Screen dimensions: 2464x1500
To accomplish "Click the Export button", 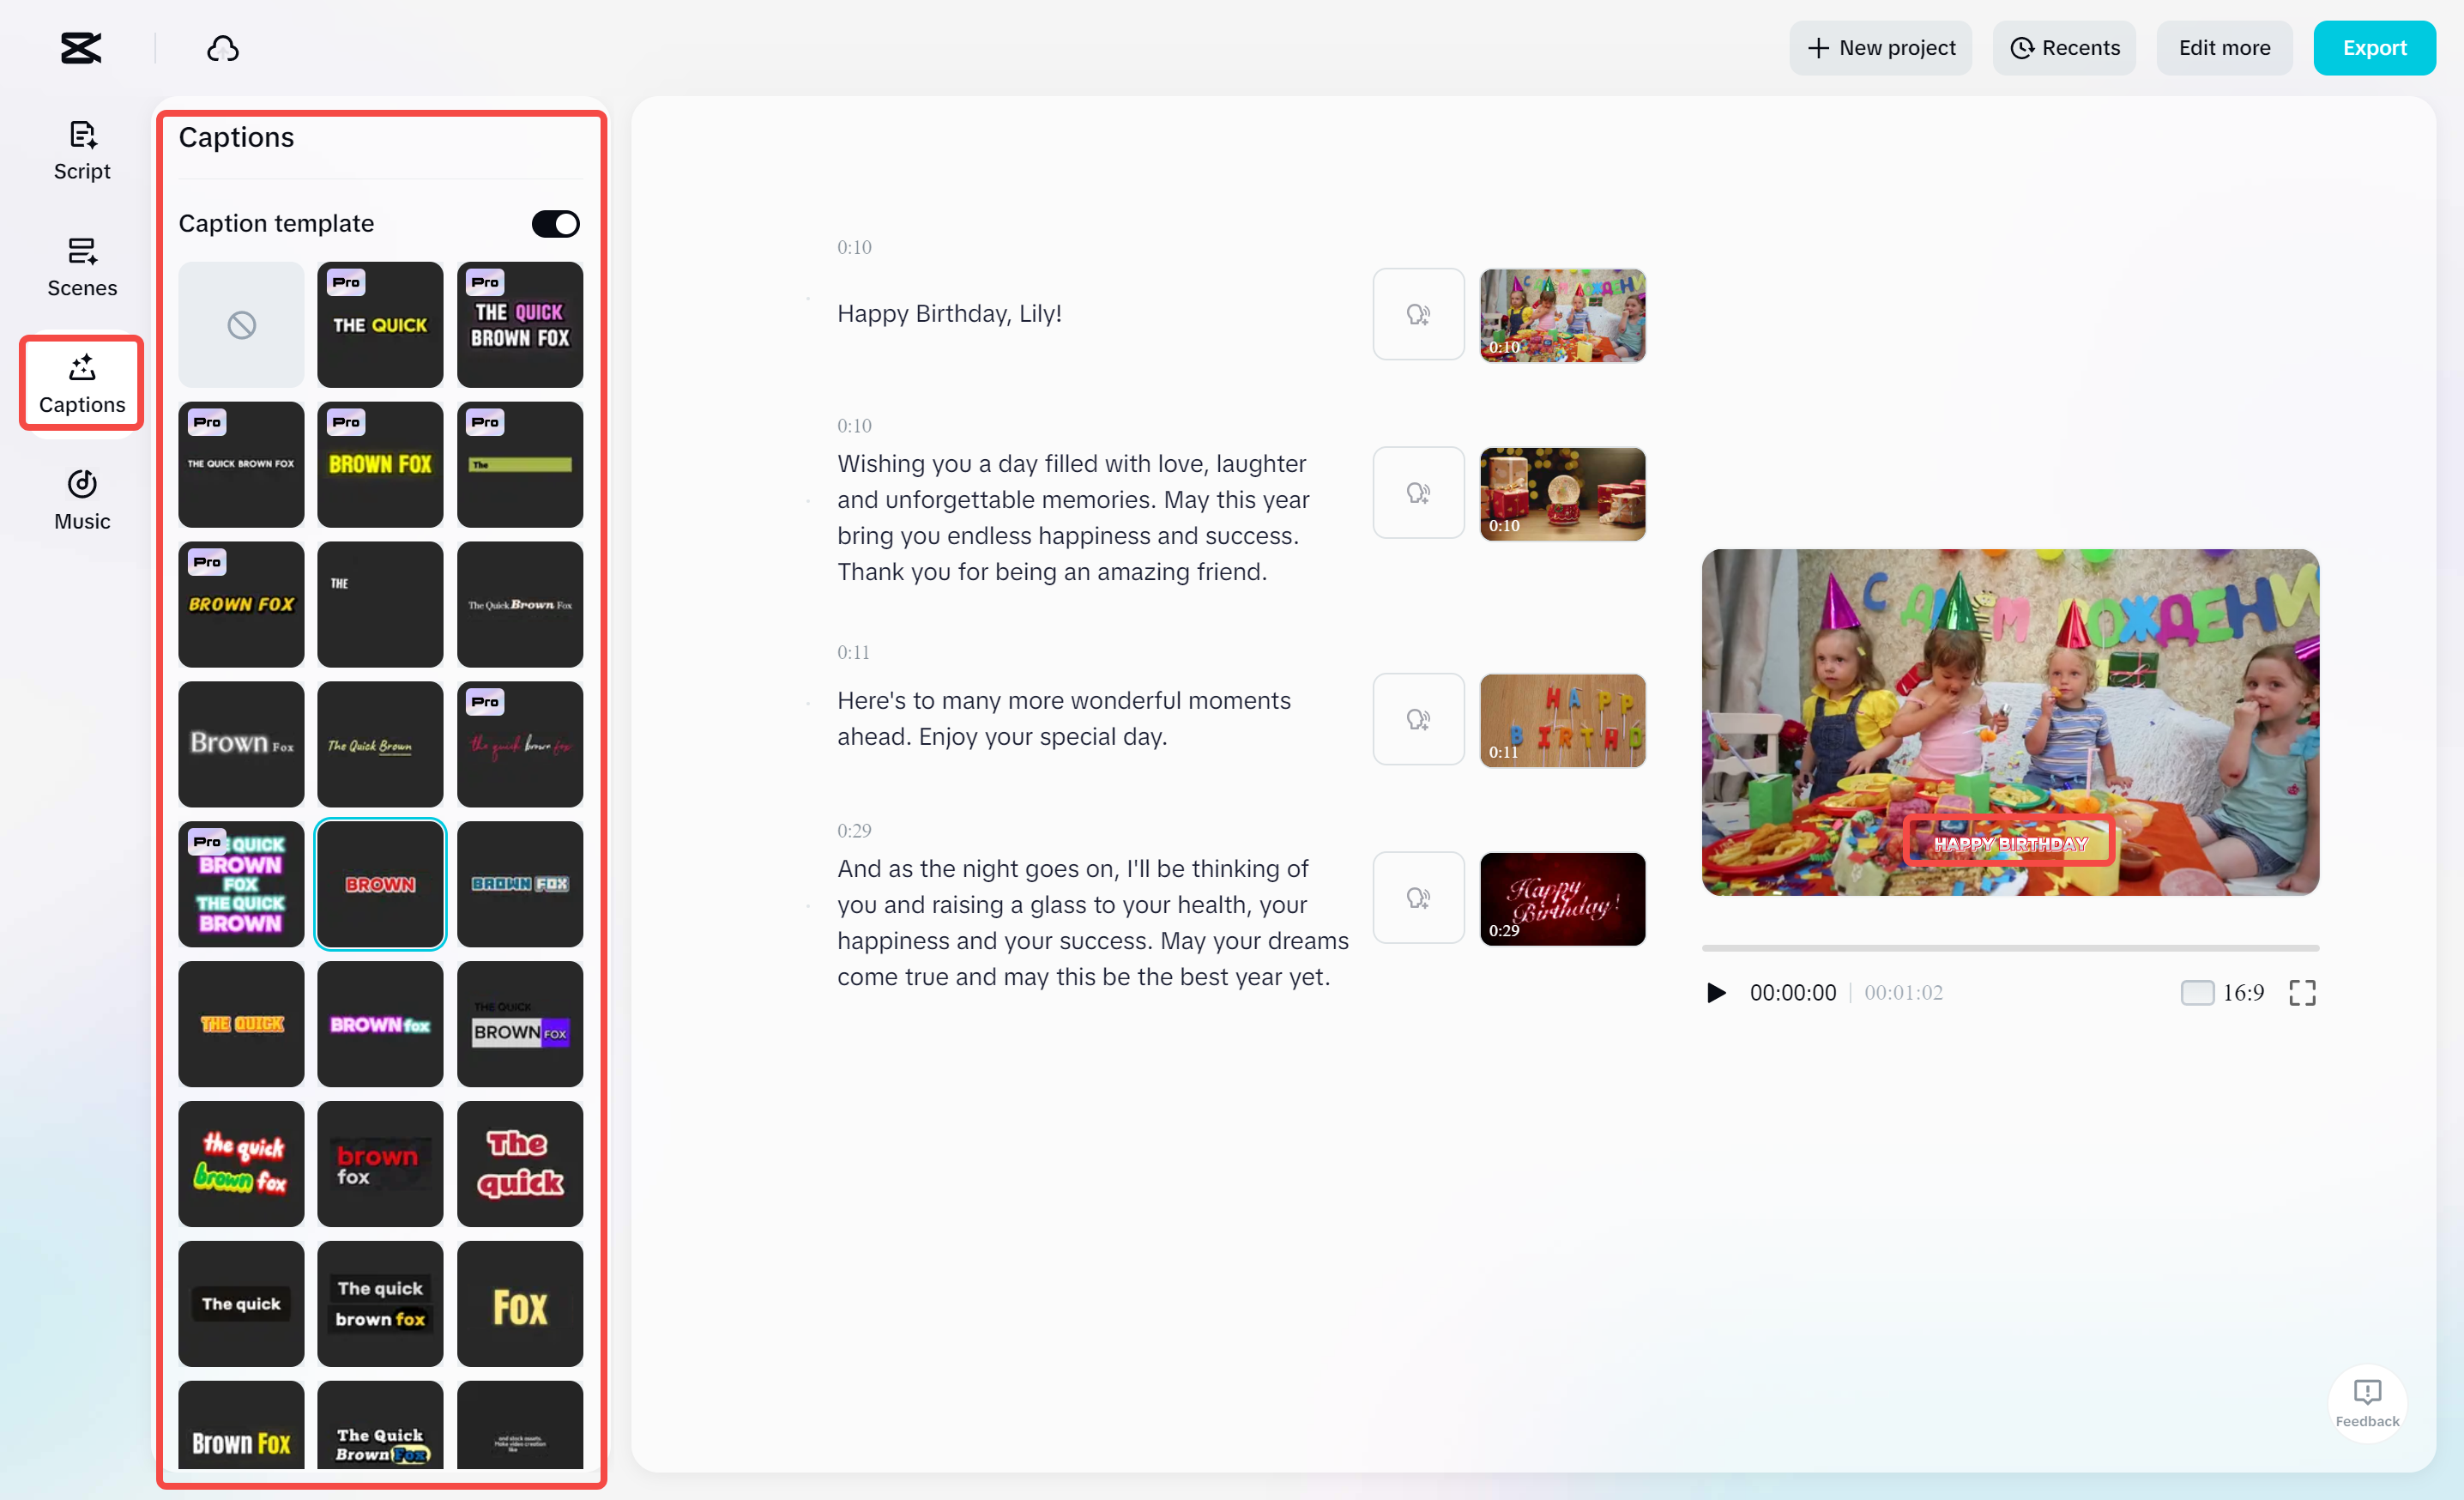I will (2375, 47).
